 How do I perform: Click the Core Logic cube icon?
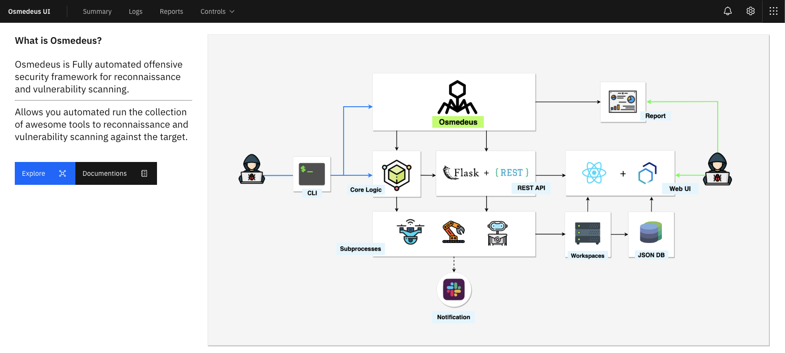click(397, 175)
